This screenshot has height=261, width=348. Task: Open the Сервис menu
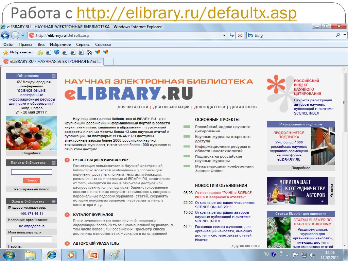pyautogui.click(x=83, y=45)
